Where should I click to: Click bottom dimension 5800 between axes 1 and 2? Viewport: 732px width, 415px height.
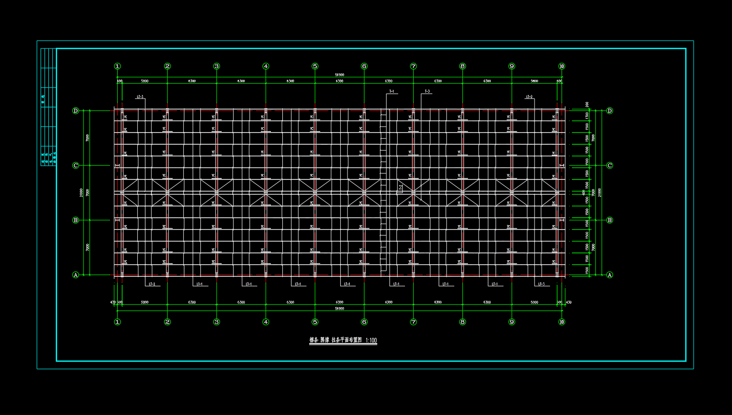tap(145, 302)
